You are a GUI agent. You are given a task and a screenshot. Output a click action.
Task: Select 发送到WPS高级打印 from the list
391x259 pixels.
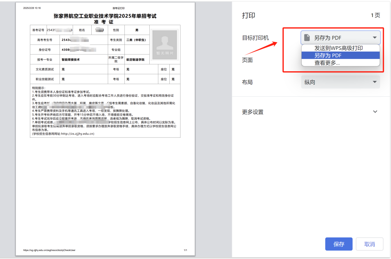coord(338,48)
